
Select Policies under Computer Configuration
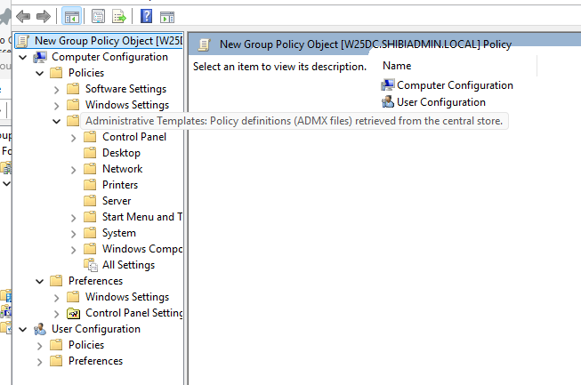click(86, 73)
